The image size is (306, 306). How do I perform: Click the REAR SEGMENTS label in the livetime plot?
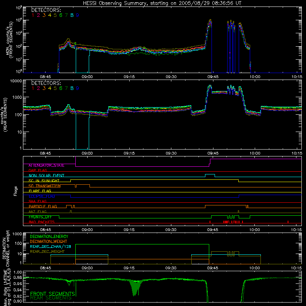pyautogui.click(x=51, y=298)
